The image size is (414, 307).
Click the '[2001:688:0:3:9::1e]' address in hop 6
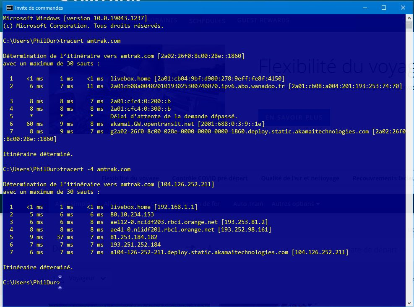(231, 124)
